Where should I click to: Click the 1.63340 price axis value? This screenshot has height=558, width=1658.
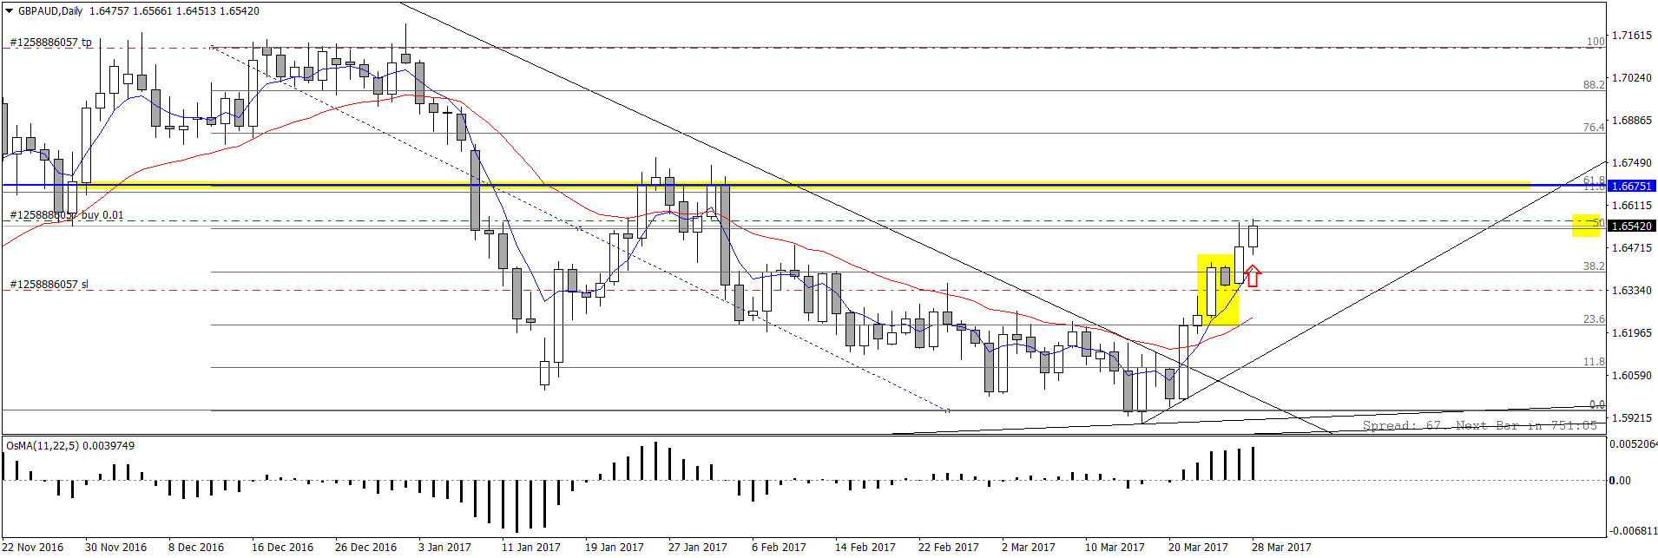1631,291
